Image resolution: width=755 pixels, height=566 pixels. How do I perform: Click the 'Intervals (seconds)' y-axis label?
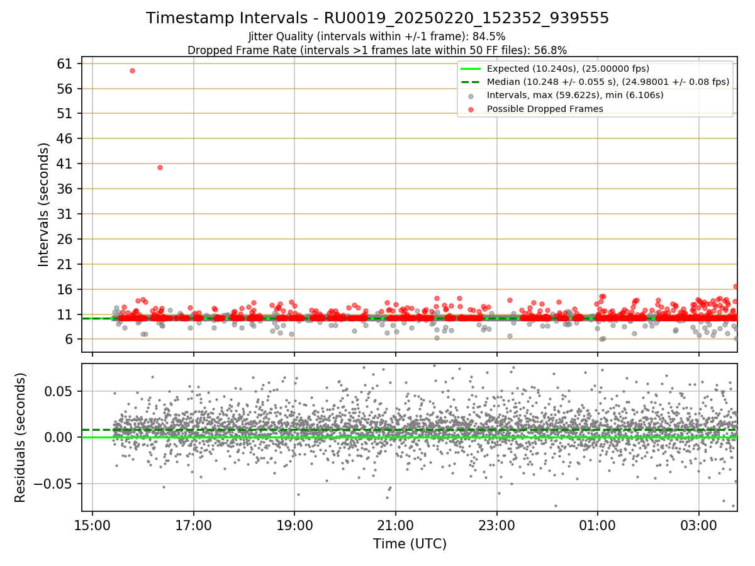coord(43,204)
